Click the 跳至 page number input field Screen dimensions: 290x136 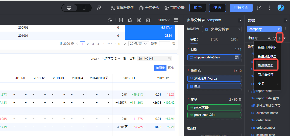pyautogui.click(x=164, y=44)
